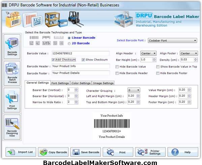Toggle the Add Checksum checkbox
The width and height of the screenshot is (202, 165).
(x=53, y=60)
